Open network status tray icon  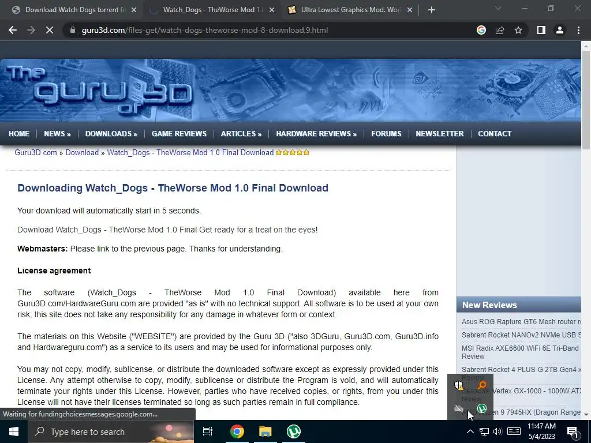(x=484, y=431)
